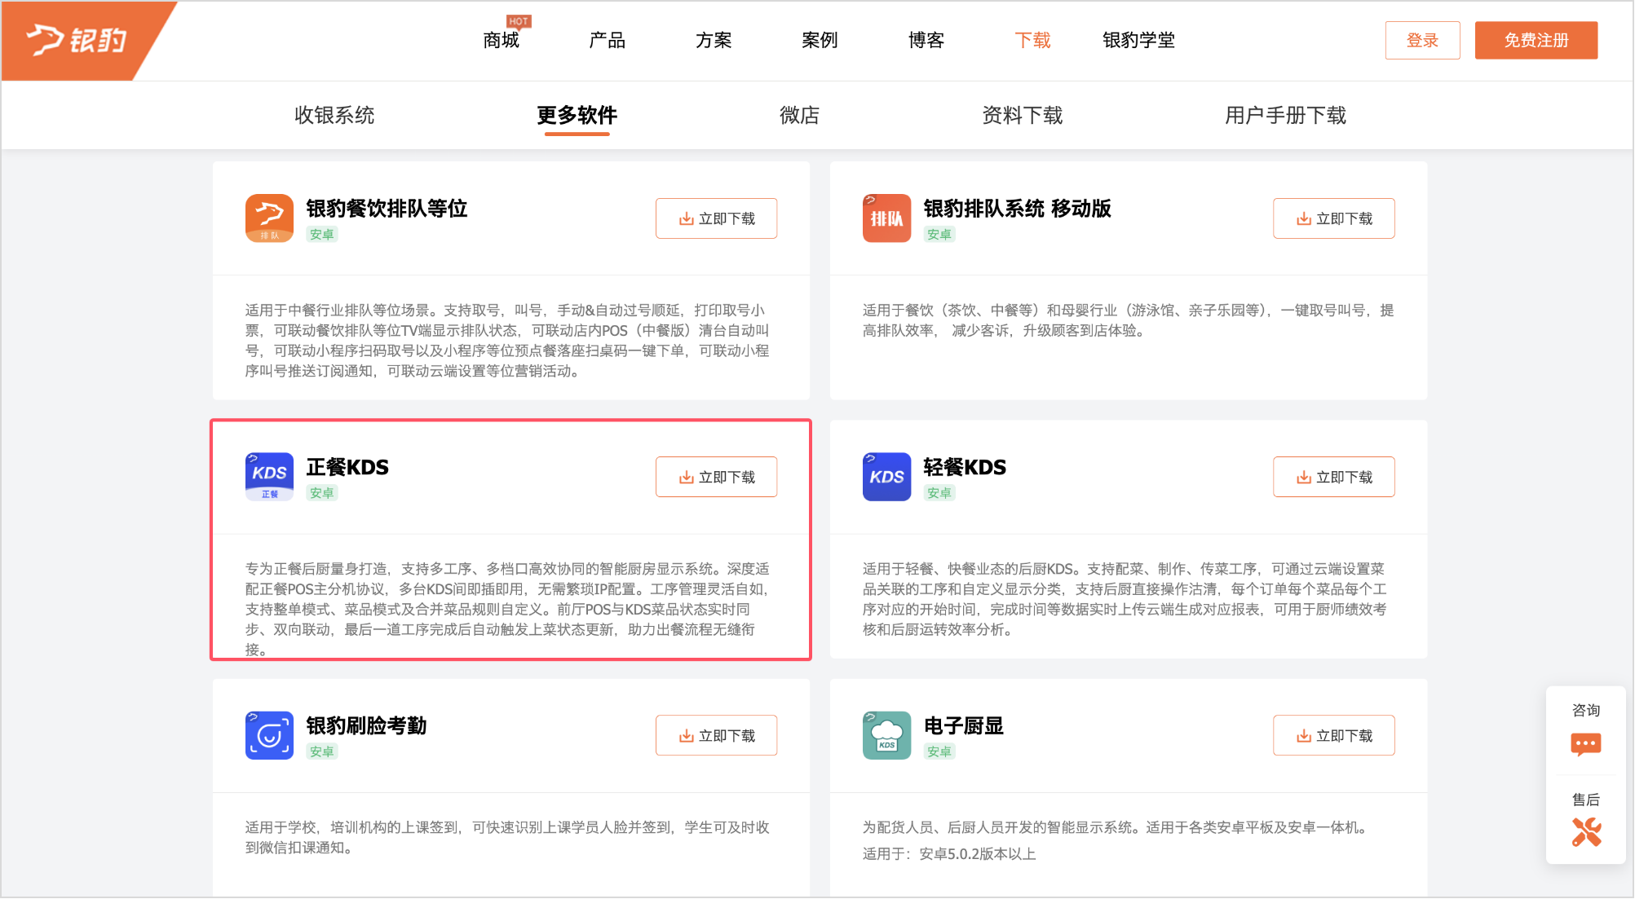Click the 安卓 tag under 正餐KDS
Image resolution: width=1635 pixels, height=899 pixels.
click(x=322, y=493)
